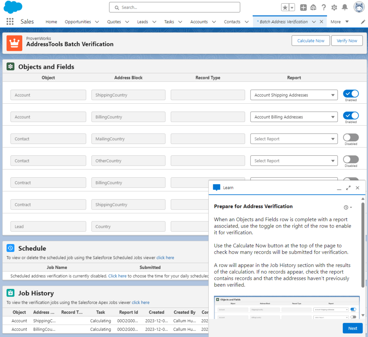Open Select Report dropdown for Contact OtherCountry
368x337 pixels.
[294, 160]
